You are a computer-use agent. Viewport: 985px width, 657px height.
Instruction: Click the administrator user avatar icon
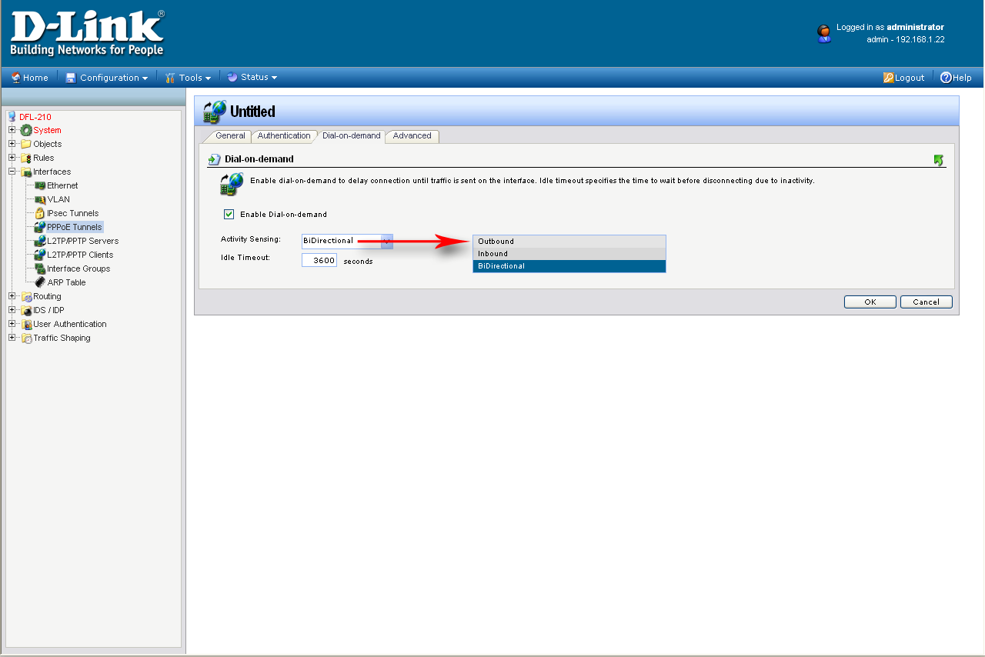pyautogui.click(x=824, y=33)
